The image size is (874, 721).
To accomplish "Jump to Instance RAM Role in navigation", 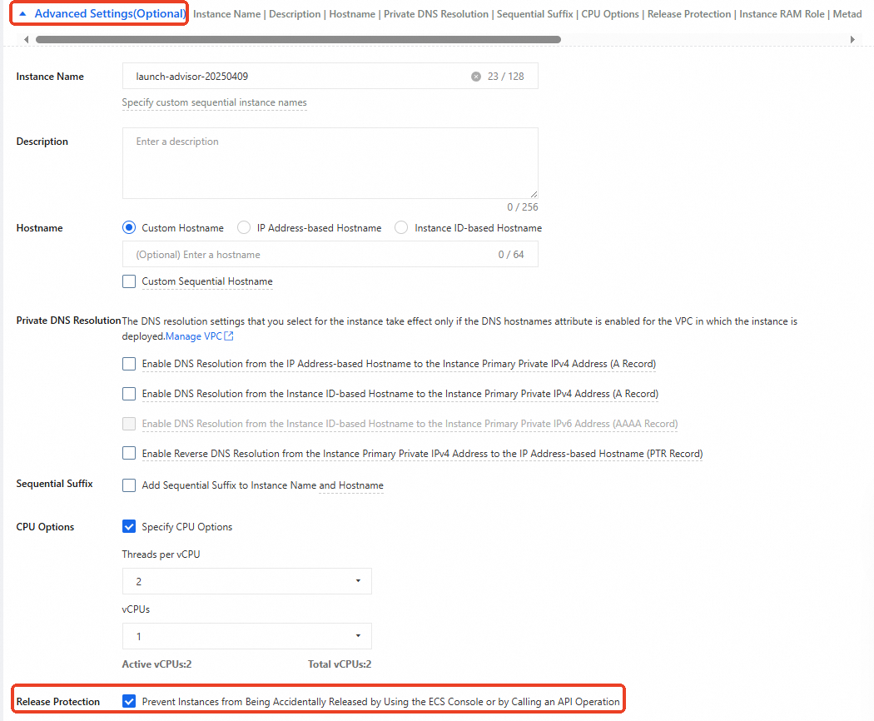I will click(782, 14).
